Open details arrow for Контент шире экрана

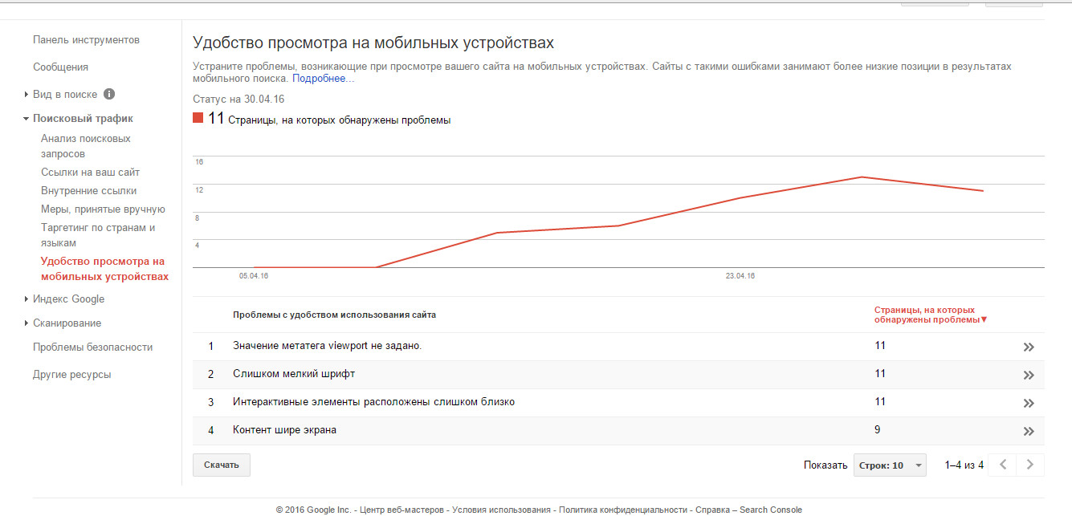click(1028, 431)
